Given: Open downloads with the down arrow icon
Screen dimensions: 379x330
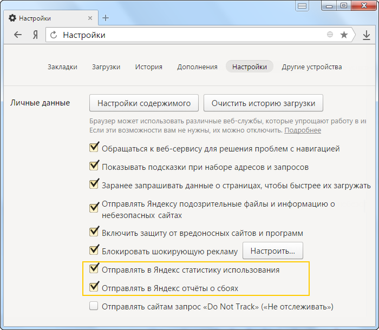Looking at the screenshot, I should pos(367,35).
